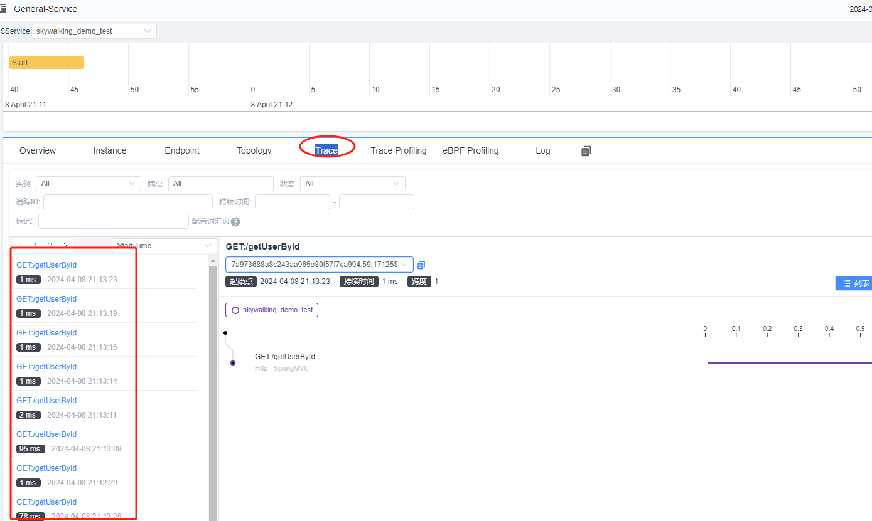Image resolution: width=872 pixels, height=521 pixels.
Task: Click the copy pages icon beside the Log tab
Action: (586, 150)
